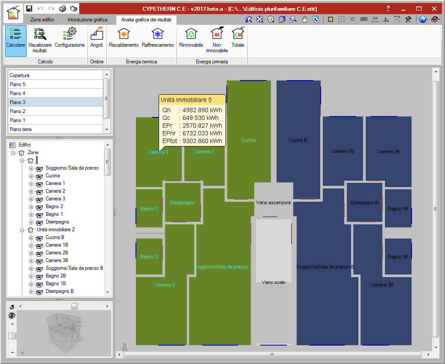Expand the Bagno 2 tree node
Viewport: 445px width, 364px height.
pos(31,207)
